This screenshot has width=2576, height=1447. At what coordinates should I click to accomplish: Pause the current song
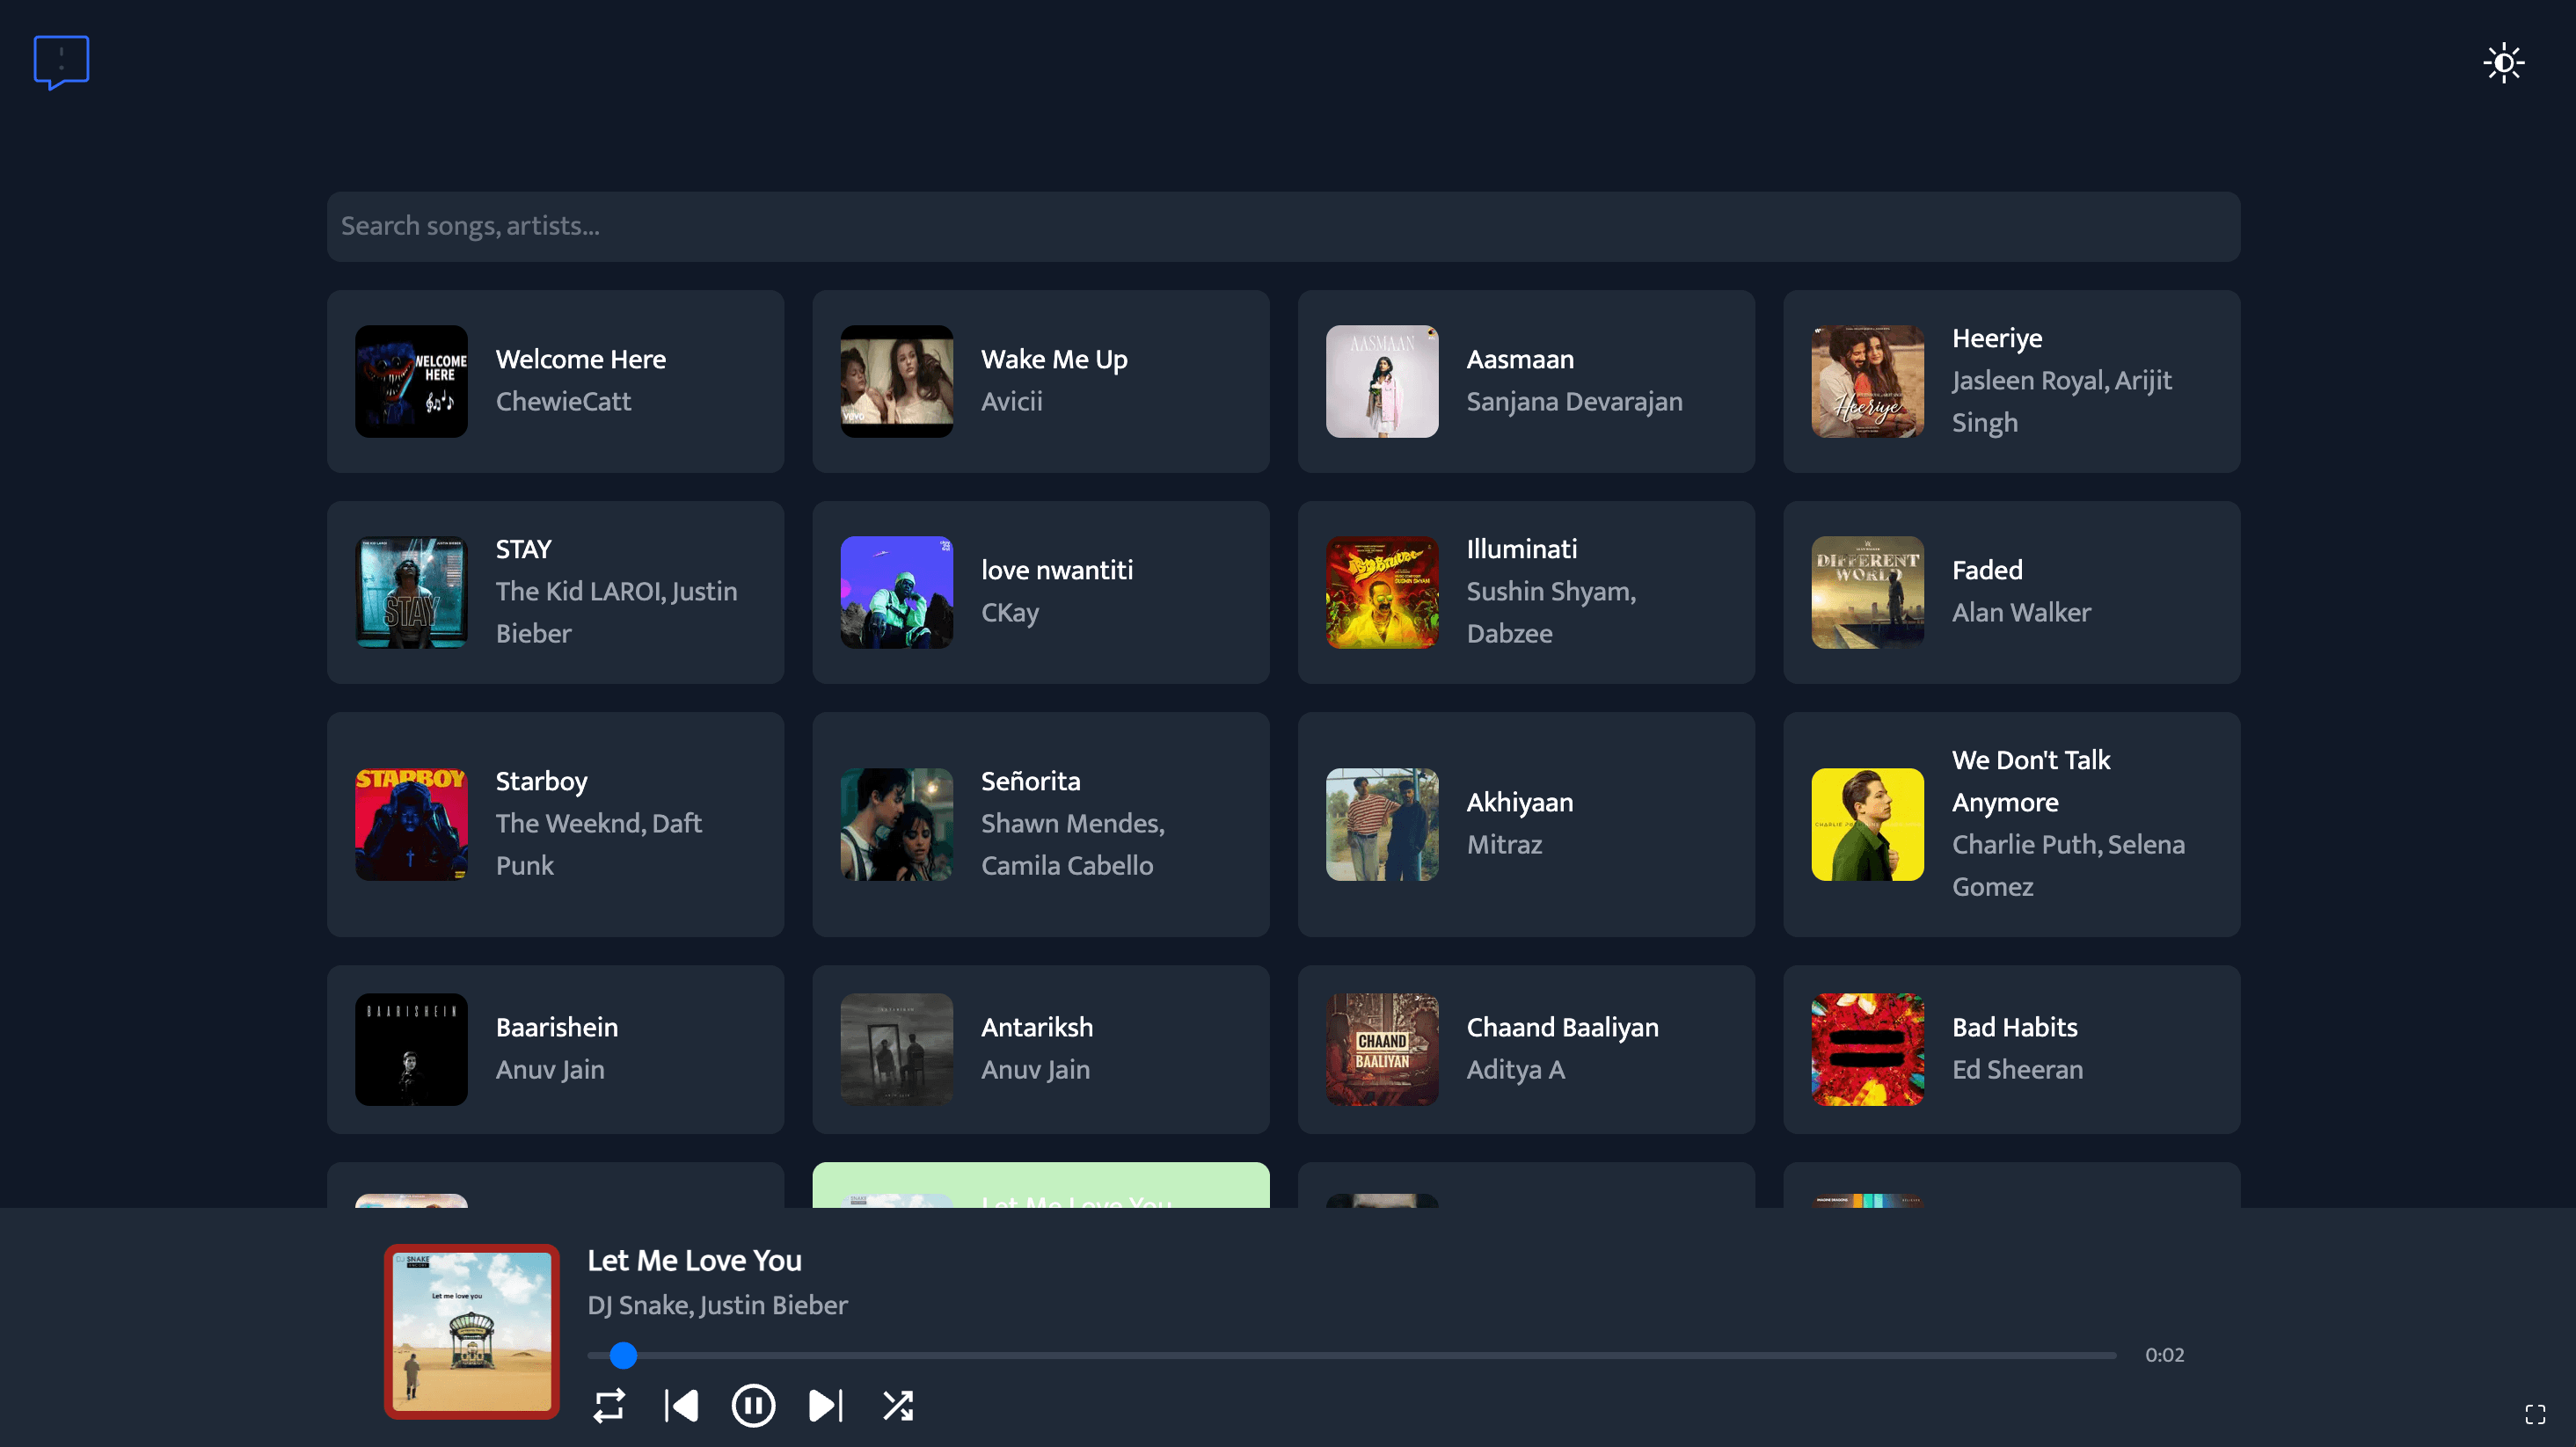pyautogui.click(x=753, y=1405)
